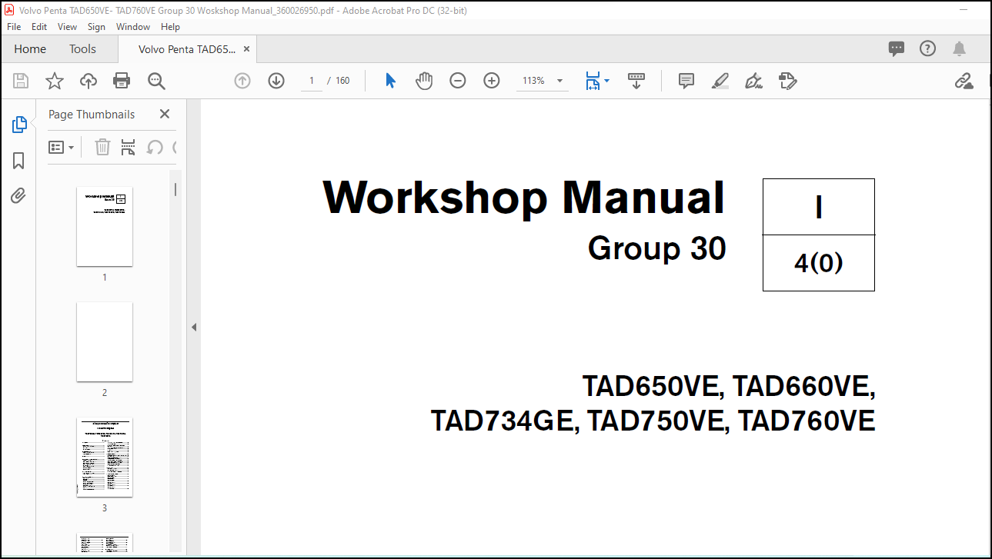The width and height of the screenshot is (992, 559).
Task: Close the Page Thumbnails panel
Action: [x=164, y=114]
